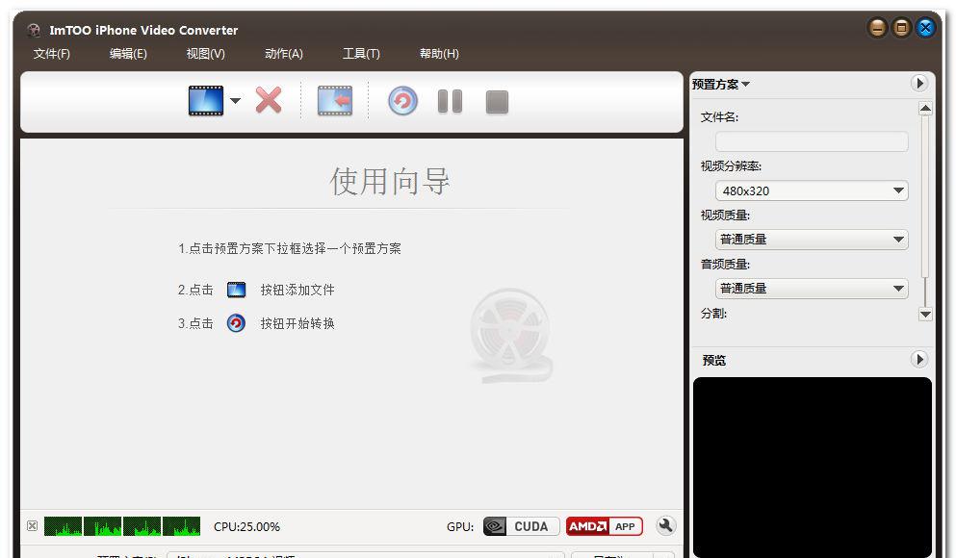Click the filmstrip icon with the red arrow

click(335, 101)
